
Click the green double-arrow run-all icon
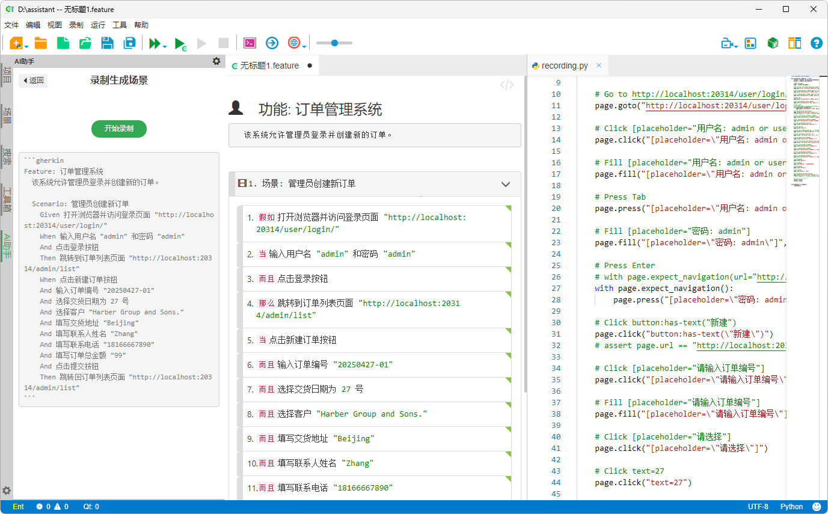click(x=155, y=43)
